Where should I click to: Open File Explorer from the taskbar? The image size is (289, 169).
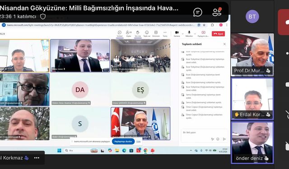117,151
